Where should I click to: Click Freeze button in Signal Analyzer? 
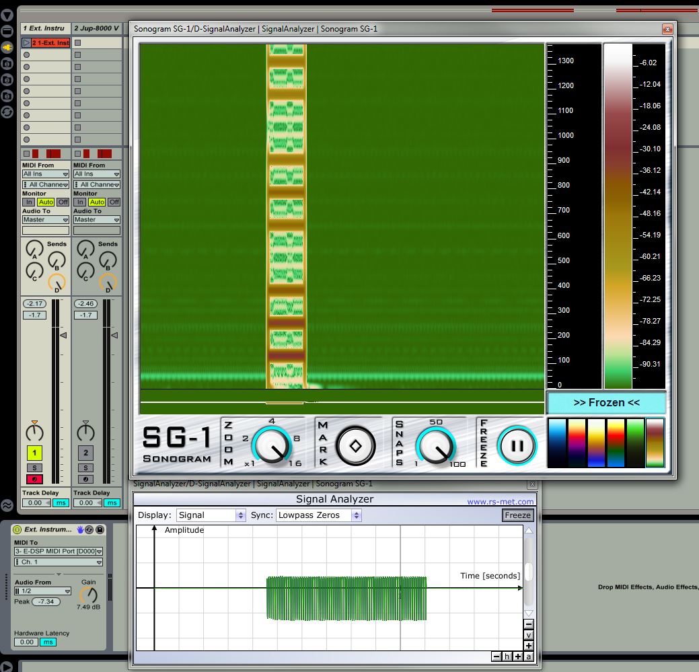tap(517, 515)
